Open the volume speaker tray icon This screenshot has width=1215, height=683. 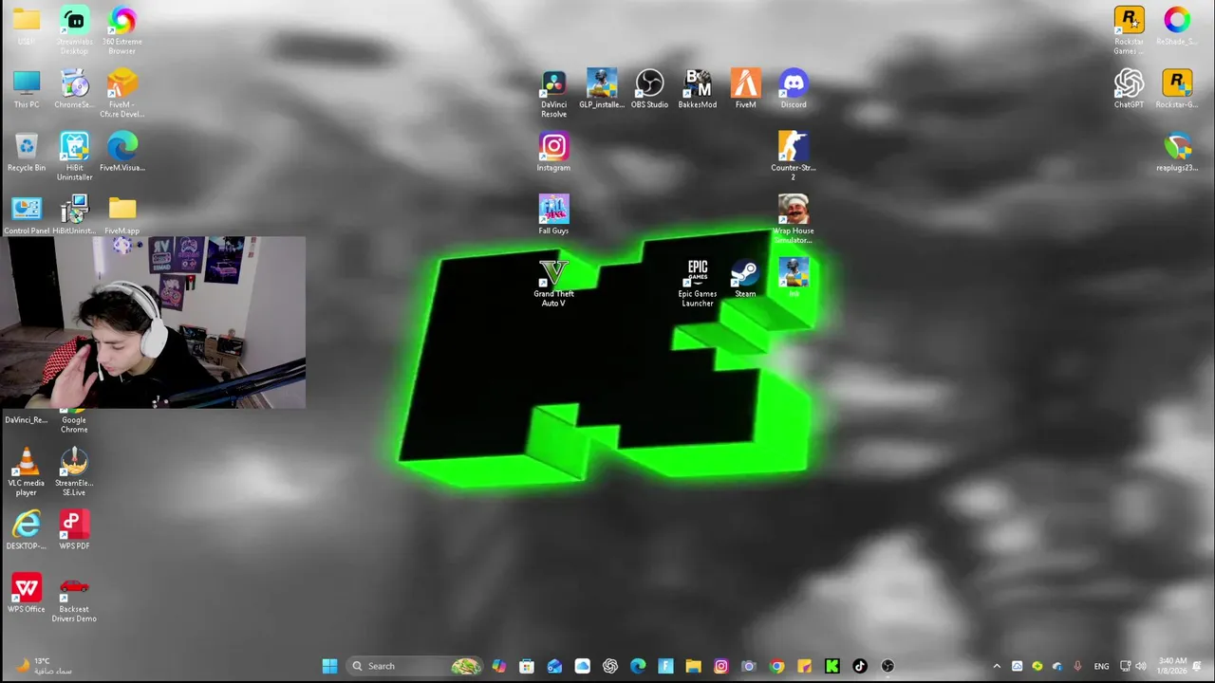1141,666
